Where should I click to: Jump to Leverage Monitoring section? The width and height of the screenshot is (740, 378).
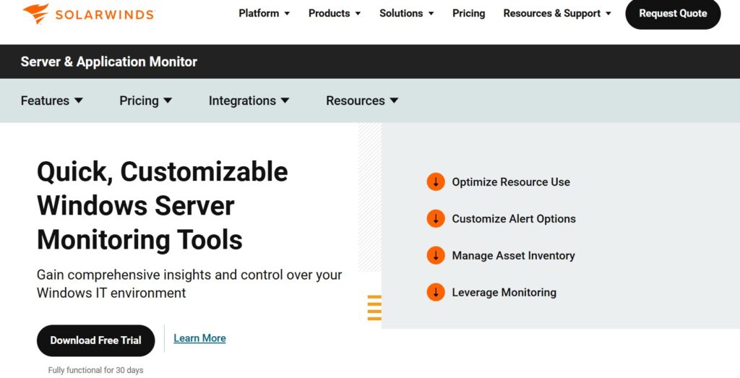click(x=504, y=292)
